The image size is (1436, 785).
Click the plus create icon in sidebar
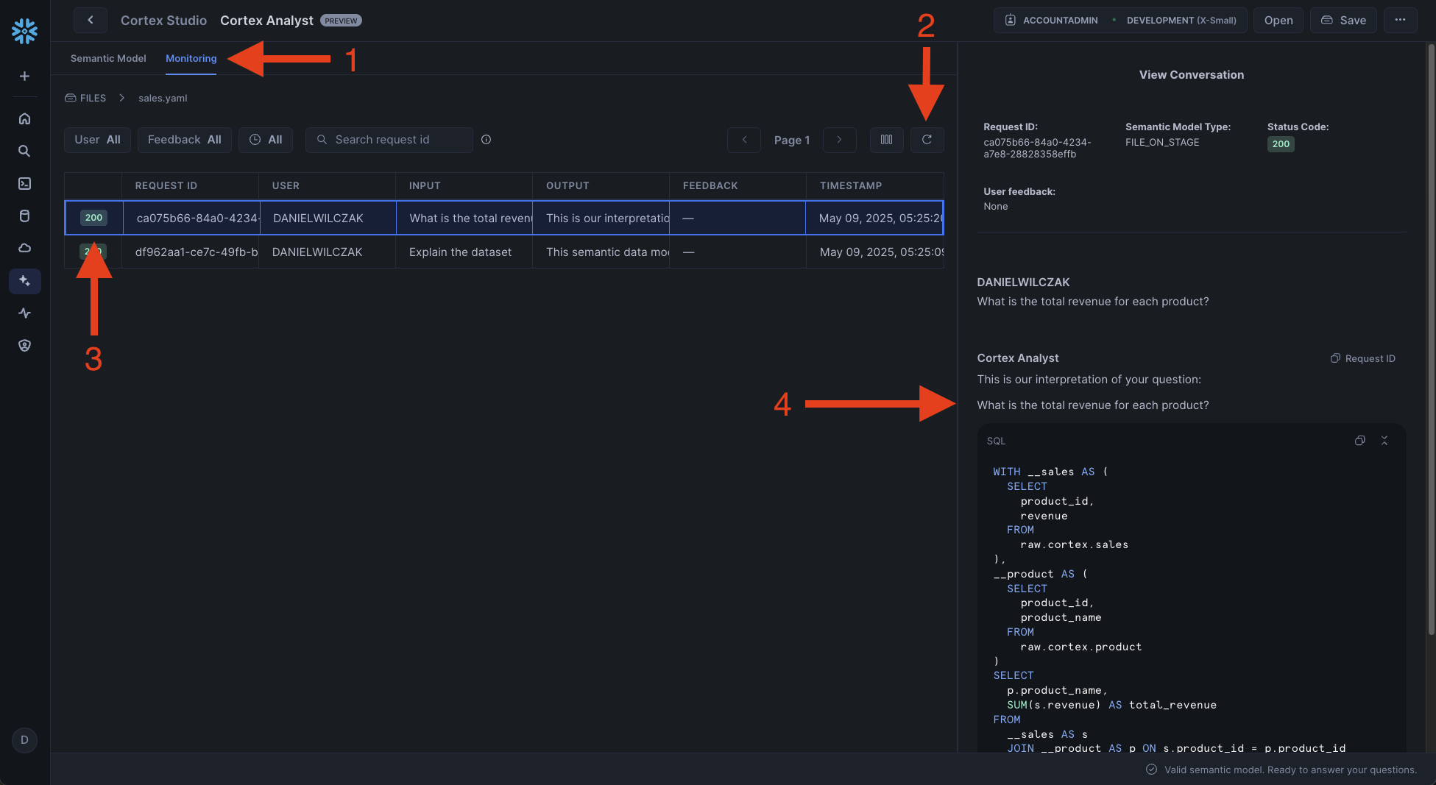pos(24,77)
